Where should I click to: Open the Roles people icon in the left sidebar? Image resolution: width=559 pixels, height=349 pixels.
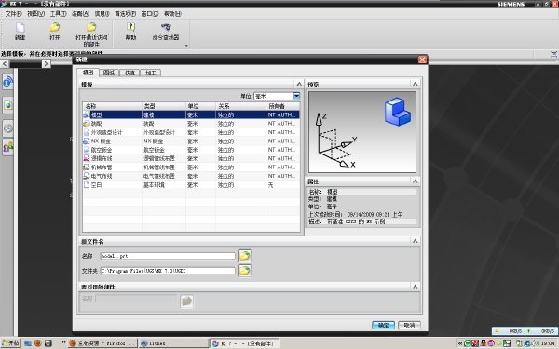click(7, 147)
